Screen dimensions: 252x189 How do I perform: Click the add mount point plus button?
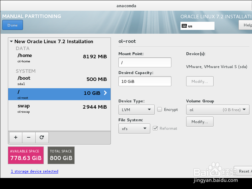16,138
